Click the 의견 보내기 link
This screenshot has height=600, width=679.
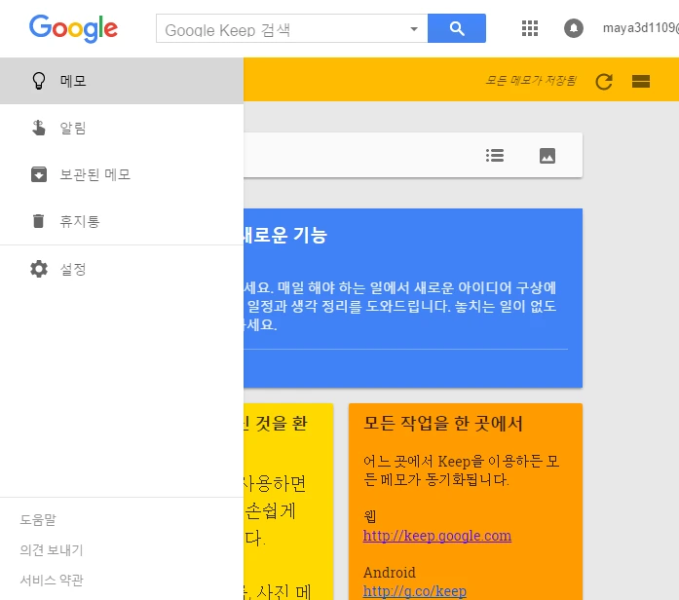(x=51, y=549)
